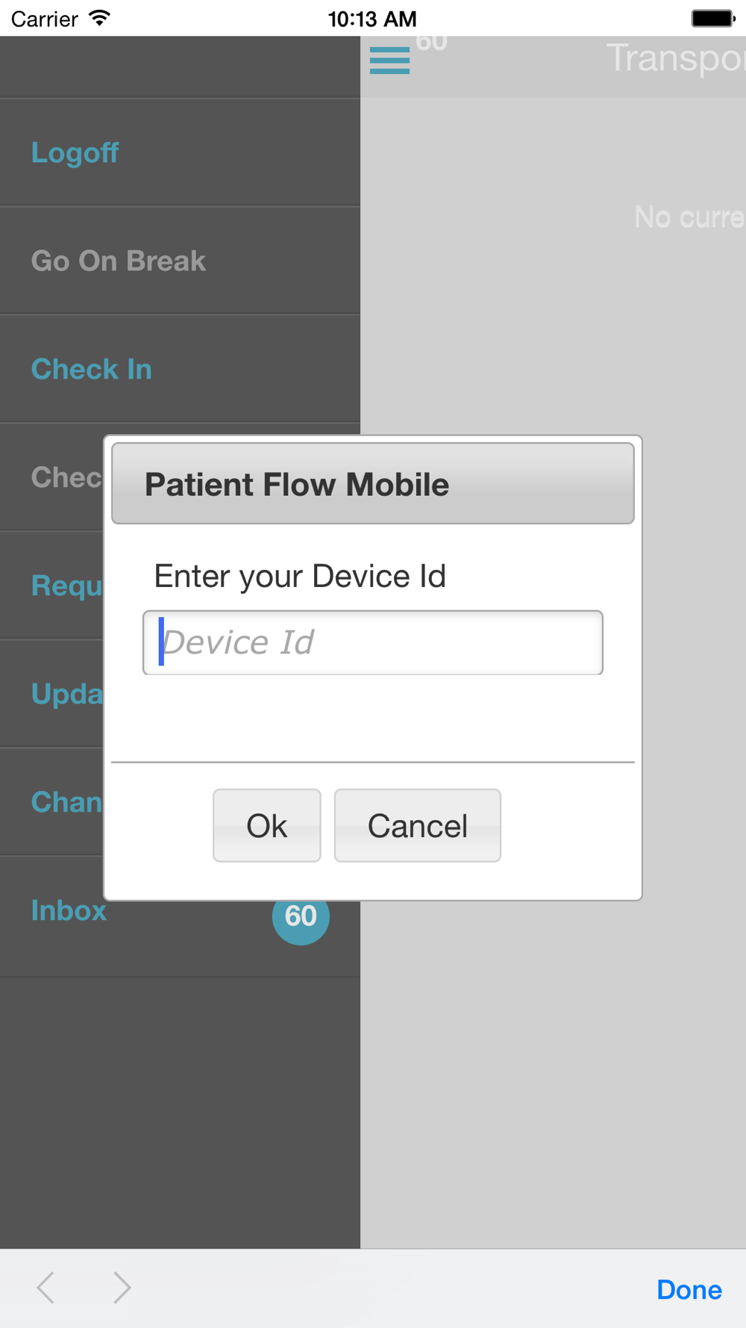Click the Patient Flow Mobile dialog title bar
Image resolution: width=746 pixels, height=1328 pixels.
point(373,484)
